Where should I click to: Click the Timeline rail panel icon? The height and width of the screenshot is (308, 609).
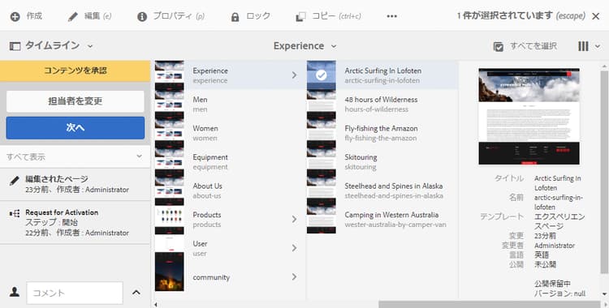[x=15, y=46]
